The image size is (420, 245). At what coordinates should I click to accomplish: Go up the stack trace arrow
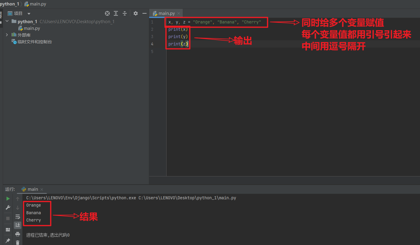click(x=18, y=199)
